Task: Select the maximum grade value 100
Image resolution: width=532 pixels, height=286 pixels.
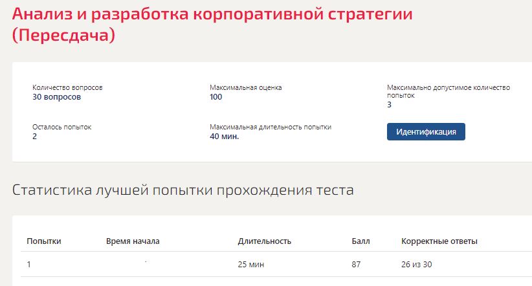Action: [216, 97]
